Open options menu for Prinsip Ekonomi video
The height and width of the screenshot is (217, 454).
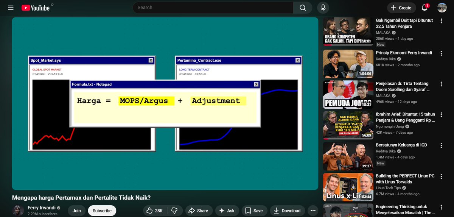[x=441, y=53]
